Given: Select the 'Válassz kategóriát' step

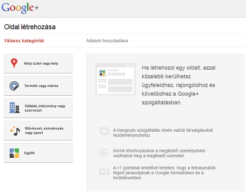Looking at the screenshot, I should point(24,41).
